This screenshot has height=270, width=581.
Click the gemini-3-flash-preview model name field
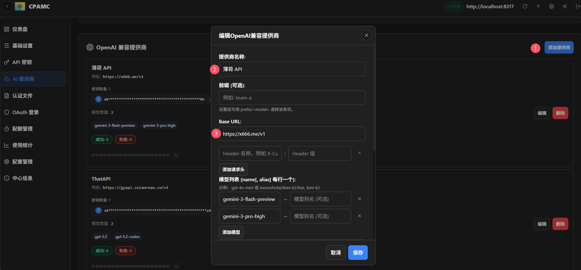(250, 199)
